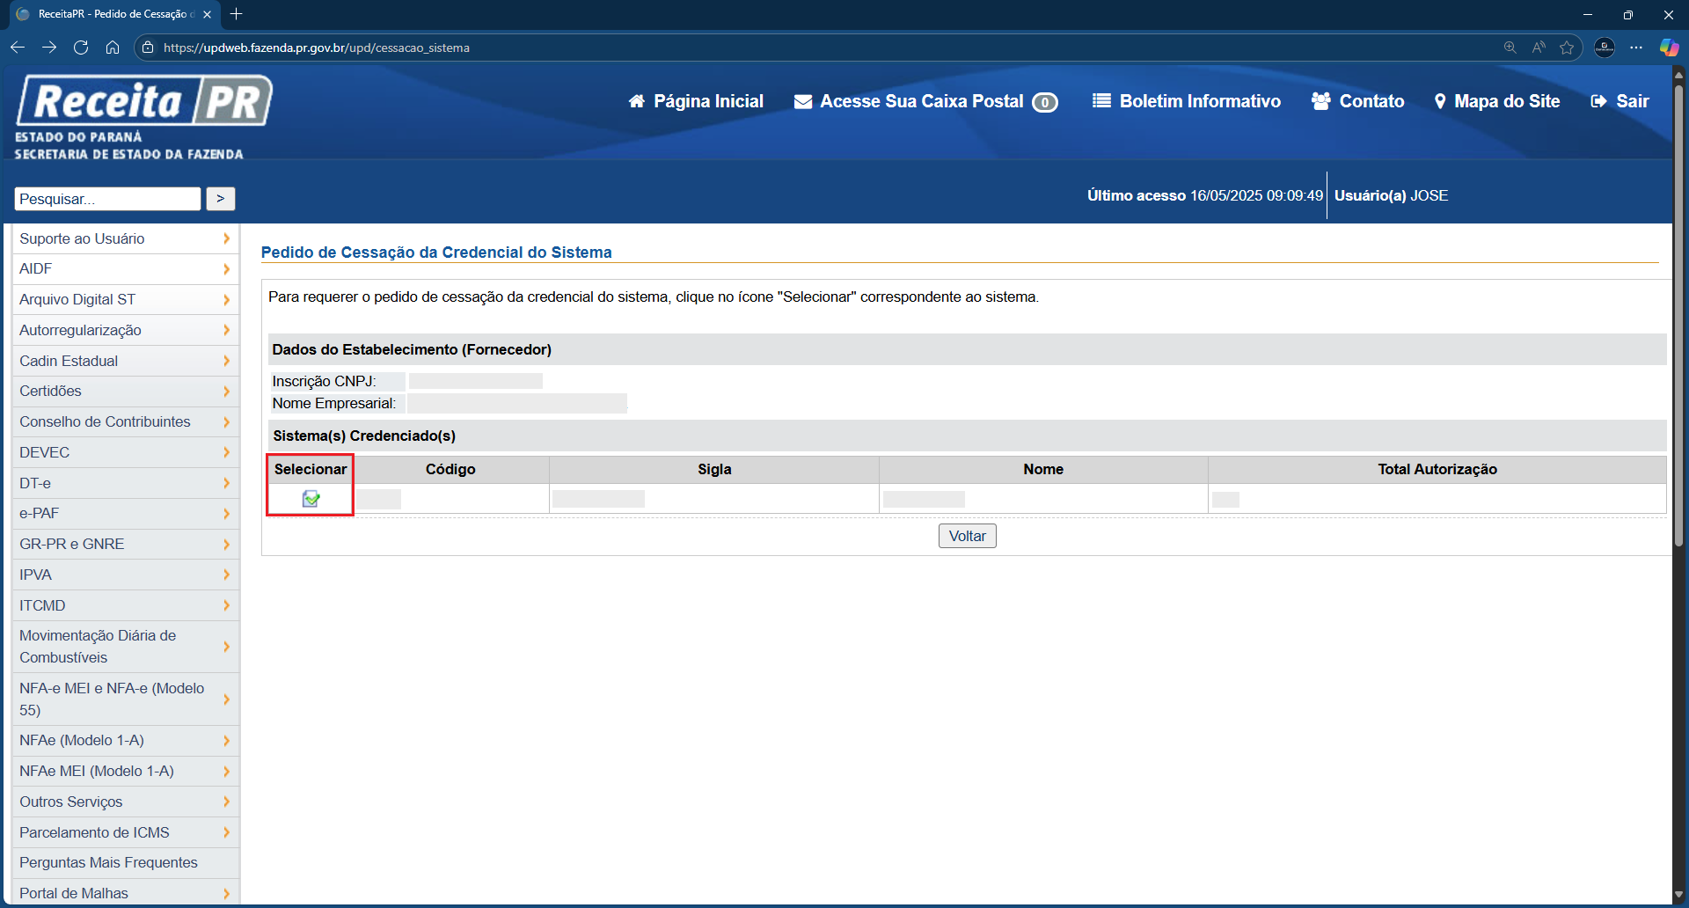Image resolution: width=1689 pixels, height=908 pixels.
Task: Go forward in browser history
Action: click(49, 48)
